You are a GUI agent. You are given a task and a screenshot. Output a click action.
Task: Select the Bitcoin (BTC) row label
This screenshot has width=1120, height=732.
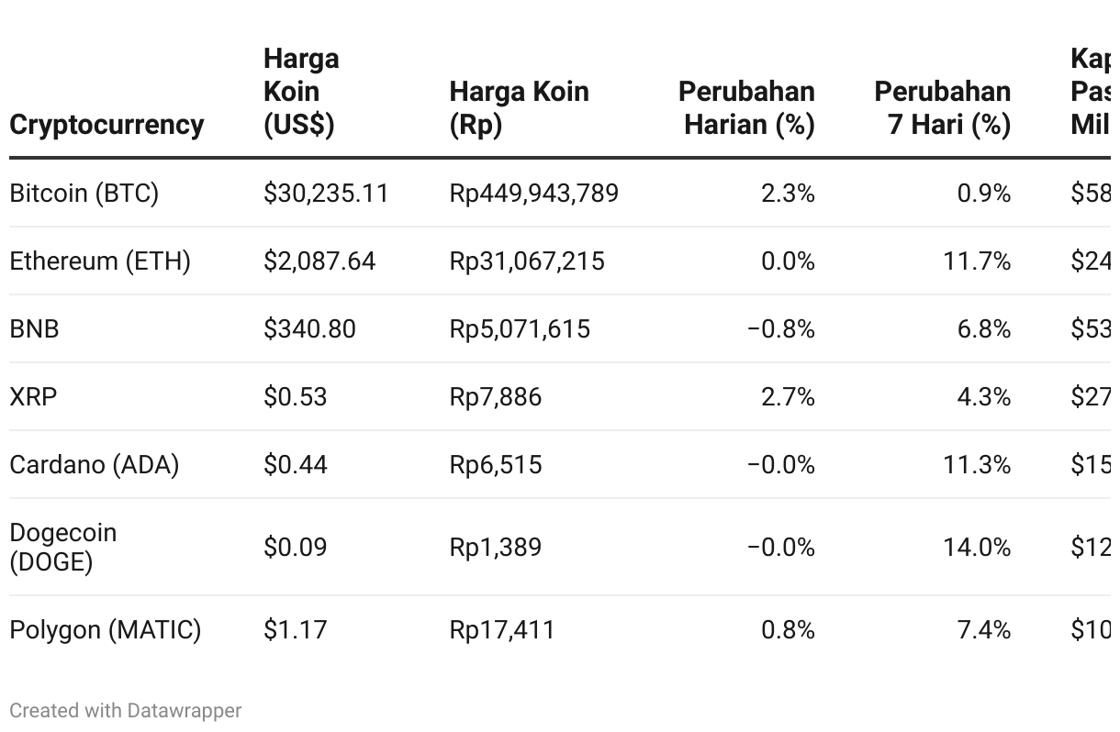click(84, 194)
